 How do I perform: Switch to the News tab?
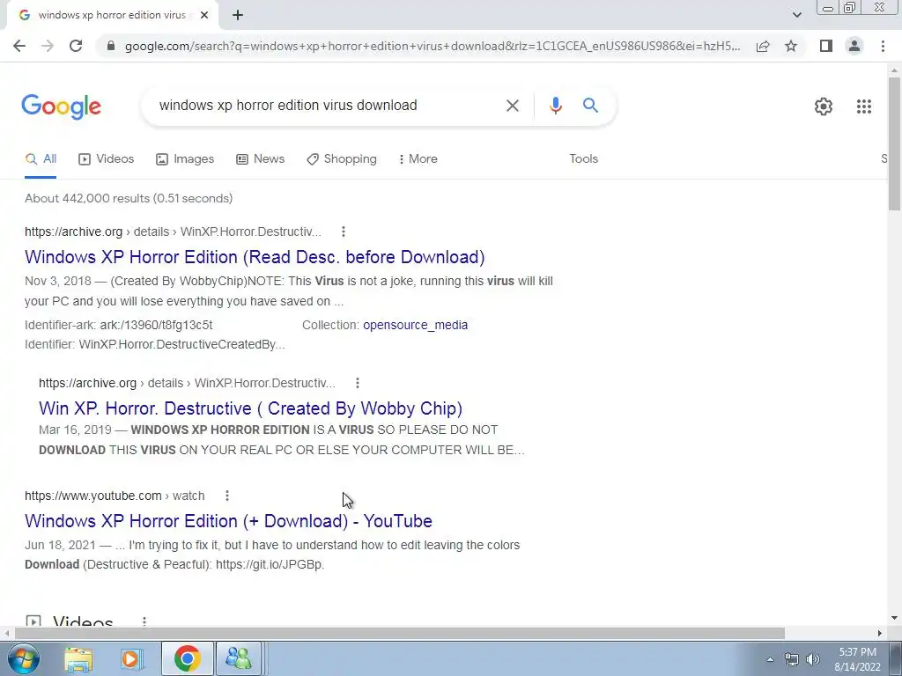(x=261, y=159)
